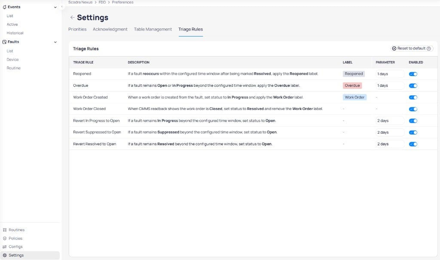Go to Routines page
The image size is (440, 260).
tap(17, 229)
